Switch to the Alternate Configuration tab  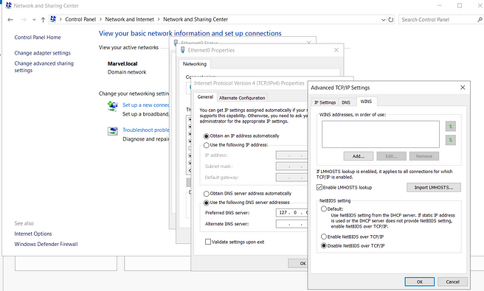tap(242, 98)
